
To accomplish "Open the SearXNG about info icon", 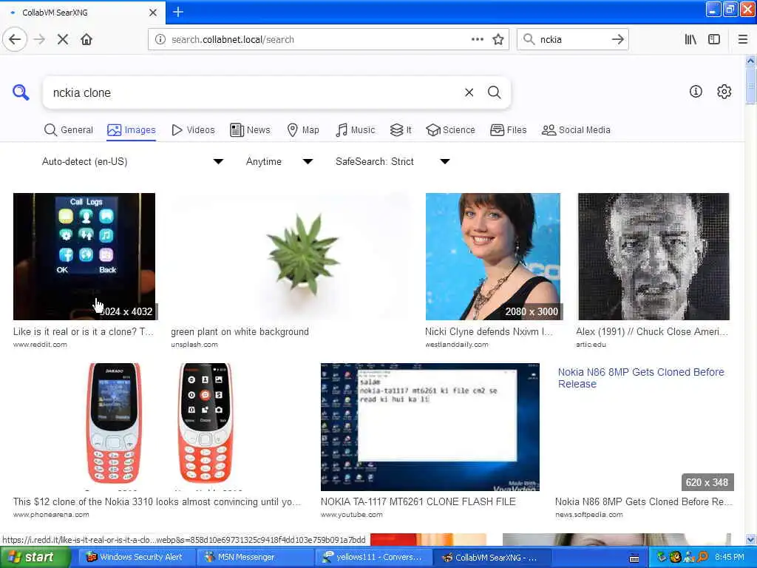I will 696,91.
